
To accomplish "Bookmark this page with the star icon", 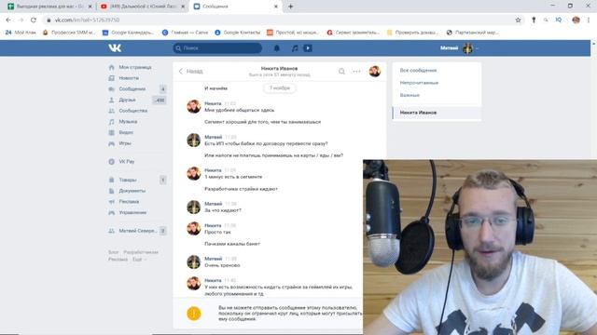I will click(x=518, y=20).
